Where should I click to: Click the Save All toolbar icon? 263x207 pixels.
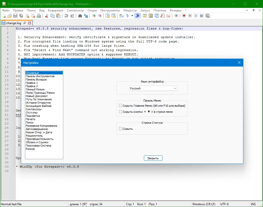(21, 16)
